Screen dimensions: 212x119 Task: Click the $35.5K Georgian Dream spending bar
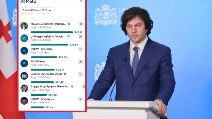click(50, 45)
